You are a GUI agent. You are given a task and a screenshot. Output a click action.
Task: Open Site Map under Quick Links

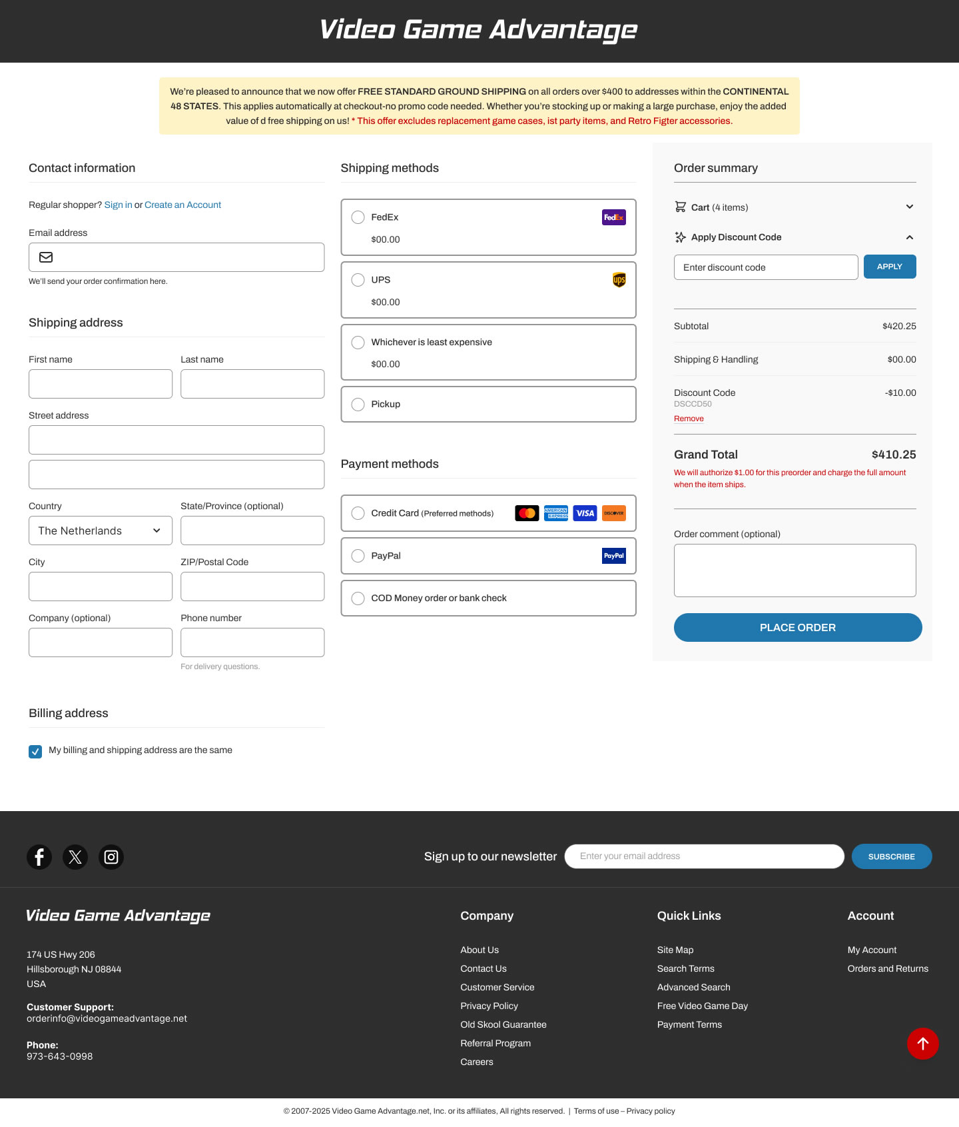[675, 950]
